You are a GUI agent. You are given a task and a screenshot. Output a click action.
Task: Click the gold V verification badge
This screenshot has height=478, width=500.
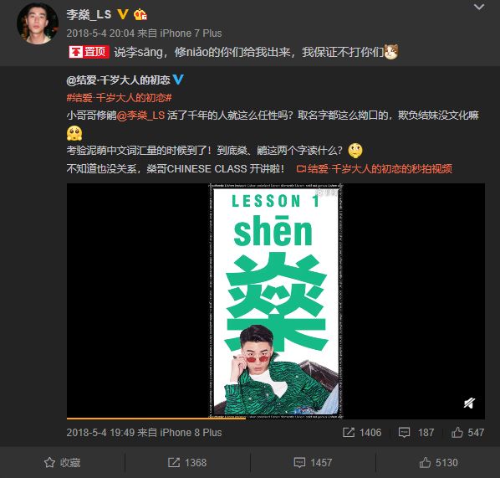[x=123, y=14]
